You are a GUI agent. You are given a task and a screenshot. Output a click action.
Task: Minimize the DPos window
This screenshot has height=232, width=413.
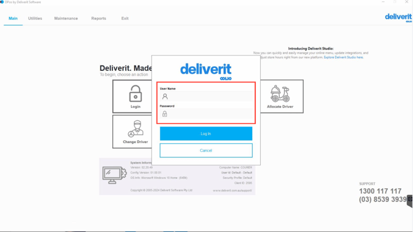(383, 2)
